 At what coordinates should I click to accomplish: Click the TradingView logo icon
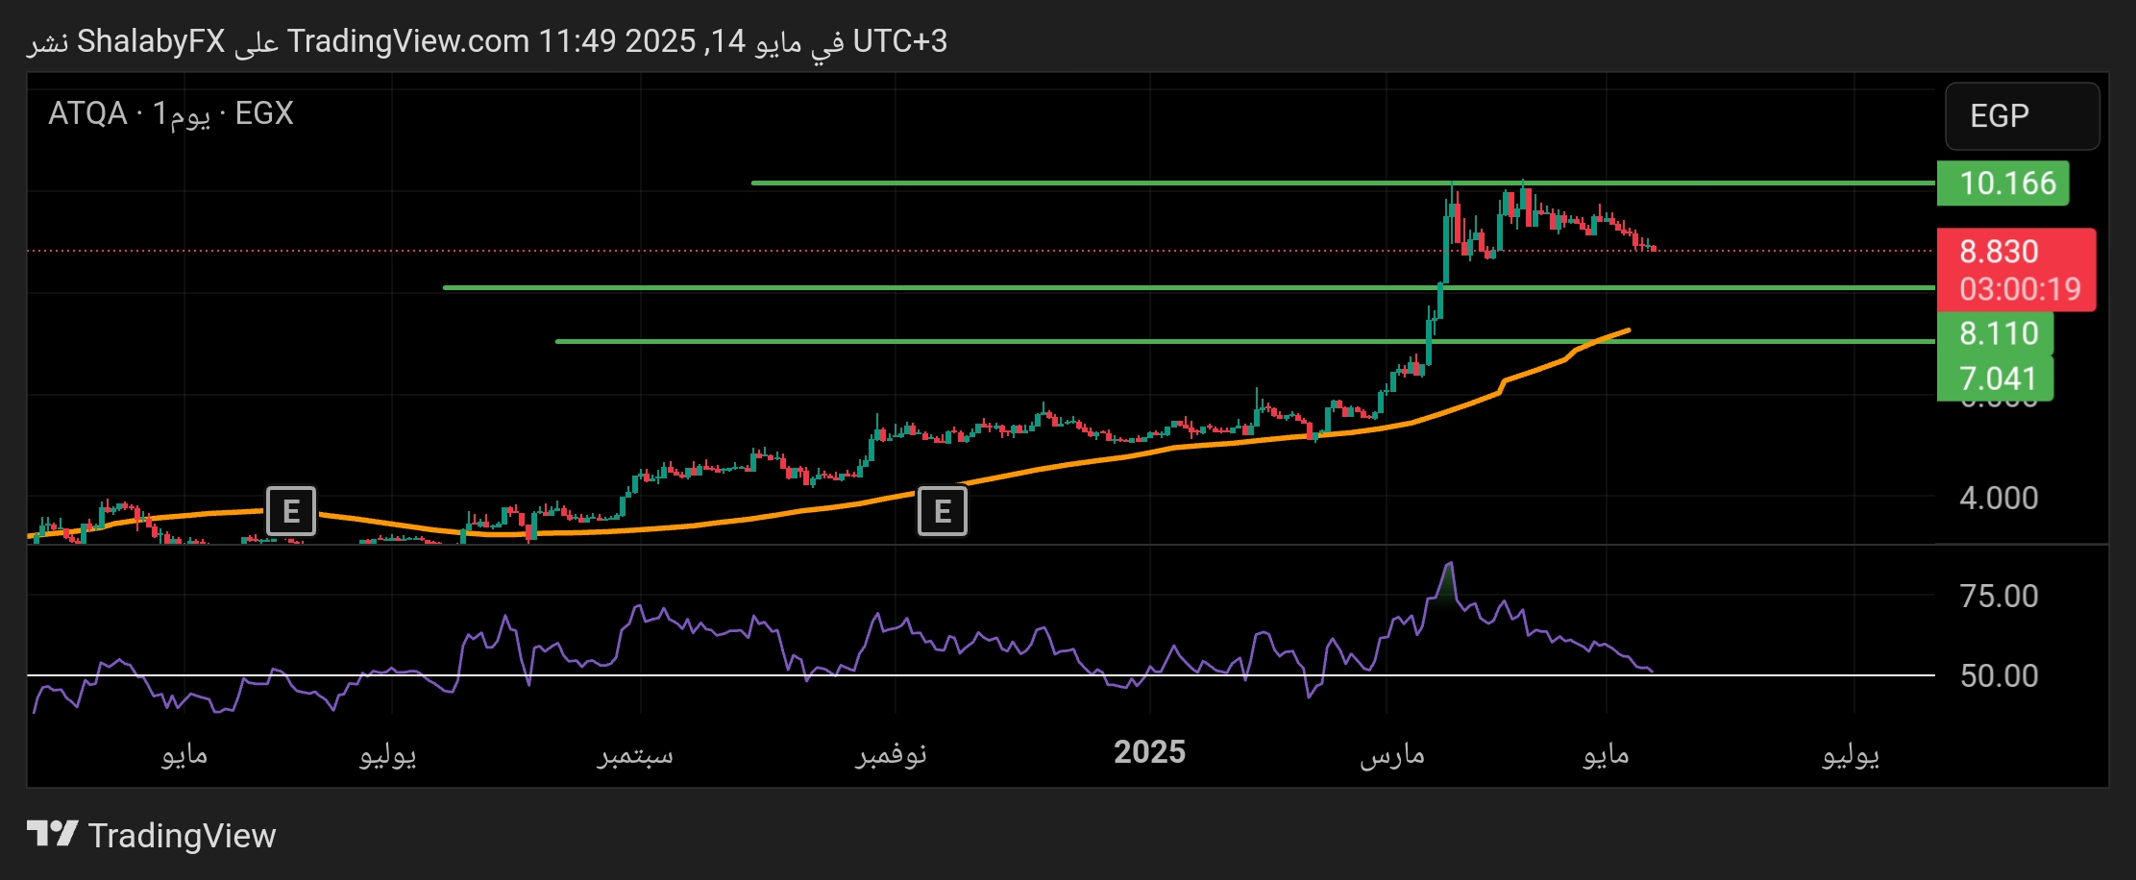[x=52, y=834]
